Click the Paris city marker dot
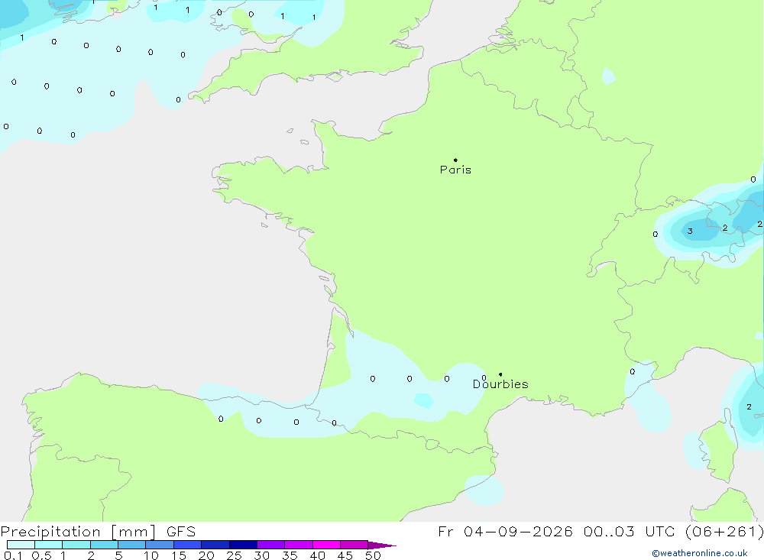764x560 pixels. click(455, 160)
